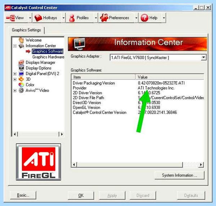Click the Color wheel icon
216x206 pixels.
(21, 85)
